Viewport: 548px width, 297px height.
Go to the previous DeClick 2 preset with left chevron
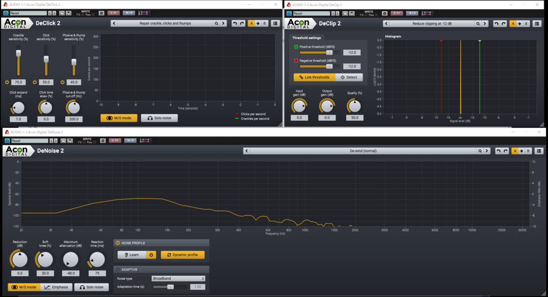point(114,24)
